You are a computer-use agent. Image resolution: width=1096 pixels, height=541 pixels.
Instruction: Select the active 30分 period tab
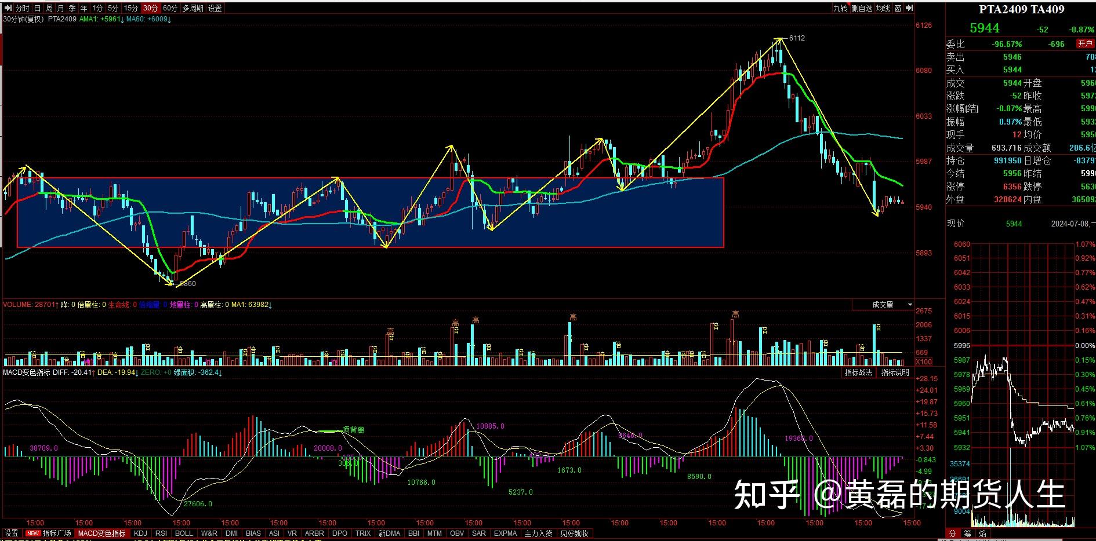150,8
